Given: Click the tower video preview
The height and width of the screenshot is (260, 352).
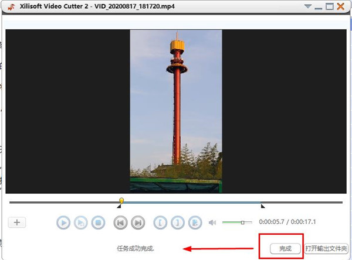Looking at the screenshot, I should coord(176,111).
